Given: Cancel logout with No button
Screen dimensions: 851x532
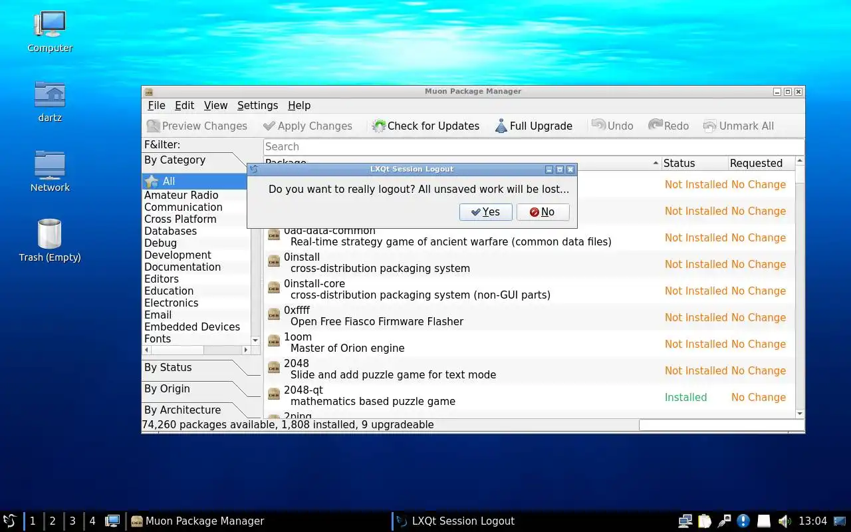Looking at the screenshot, I should [x=543, y=212].
